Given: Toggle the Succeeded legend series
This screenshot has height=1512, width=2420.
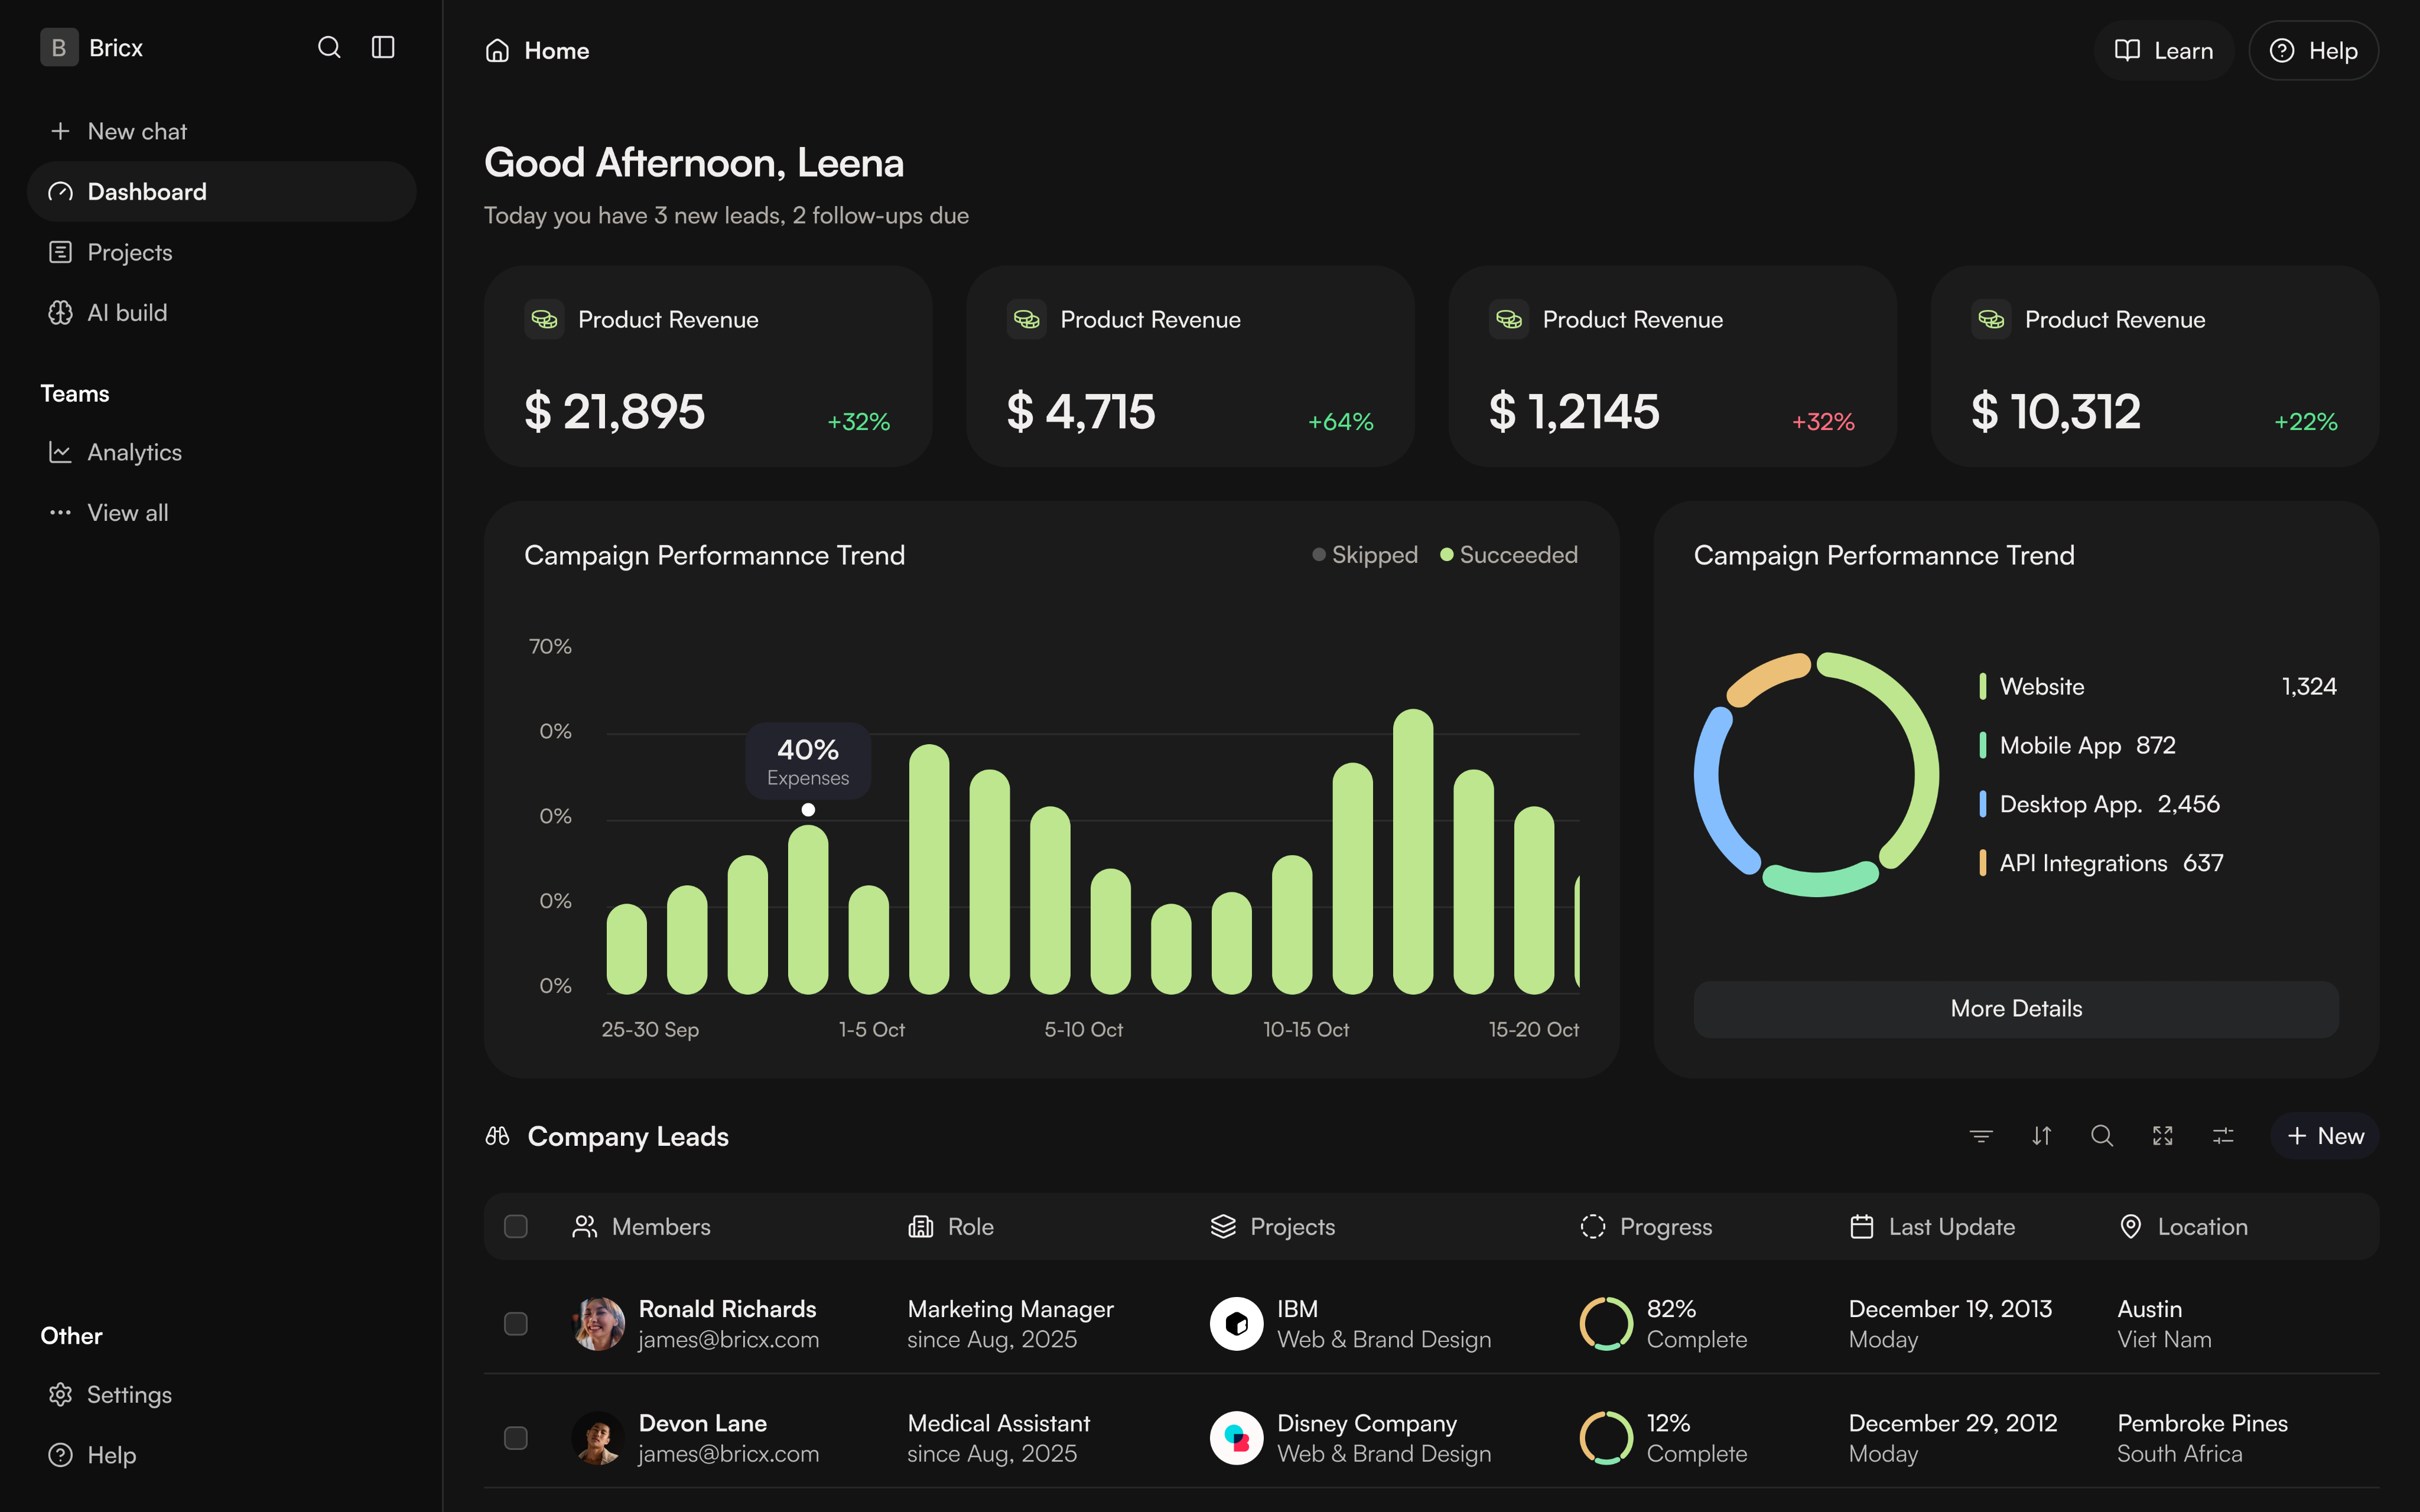Looking at the screenshot, I should [1509, 555].
